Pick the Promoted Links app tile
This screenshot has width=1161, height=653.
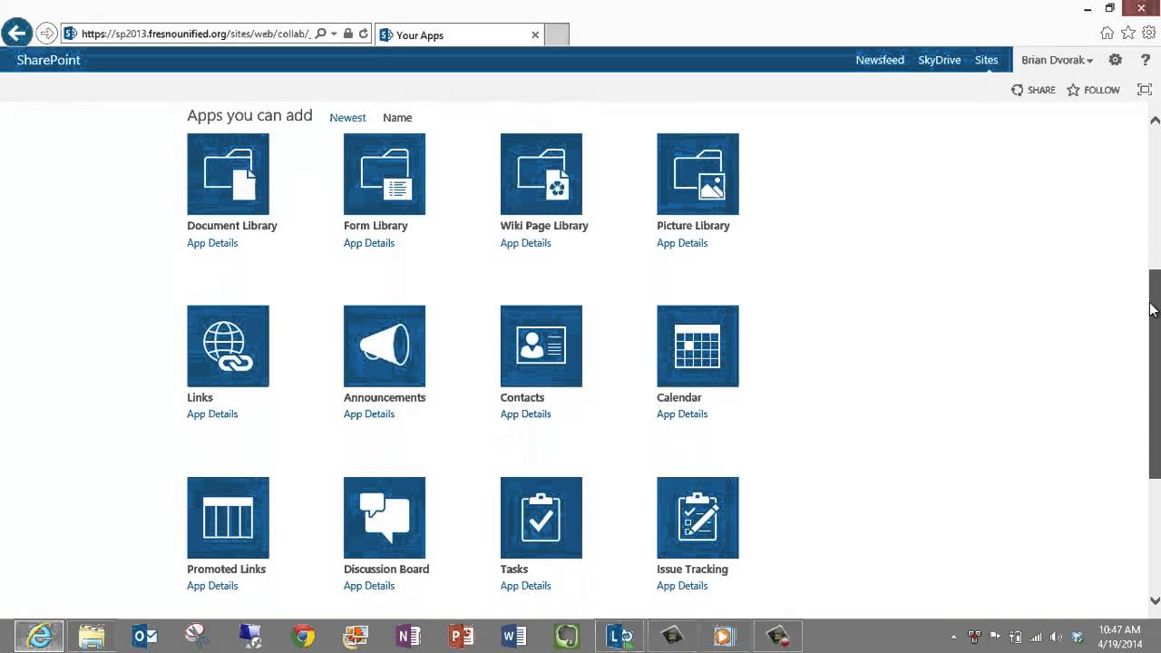click(x=228, y=518)
